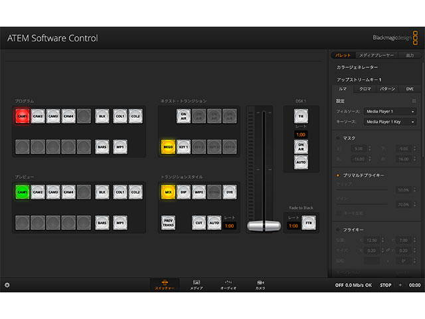
Task: Switch to the 出力 tab
Action: [x=410, y=55]
